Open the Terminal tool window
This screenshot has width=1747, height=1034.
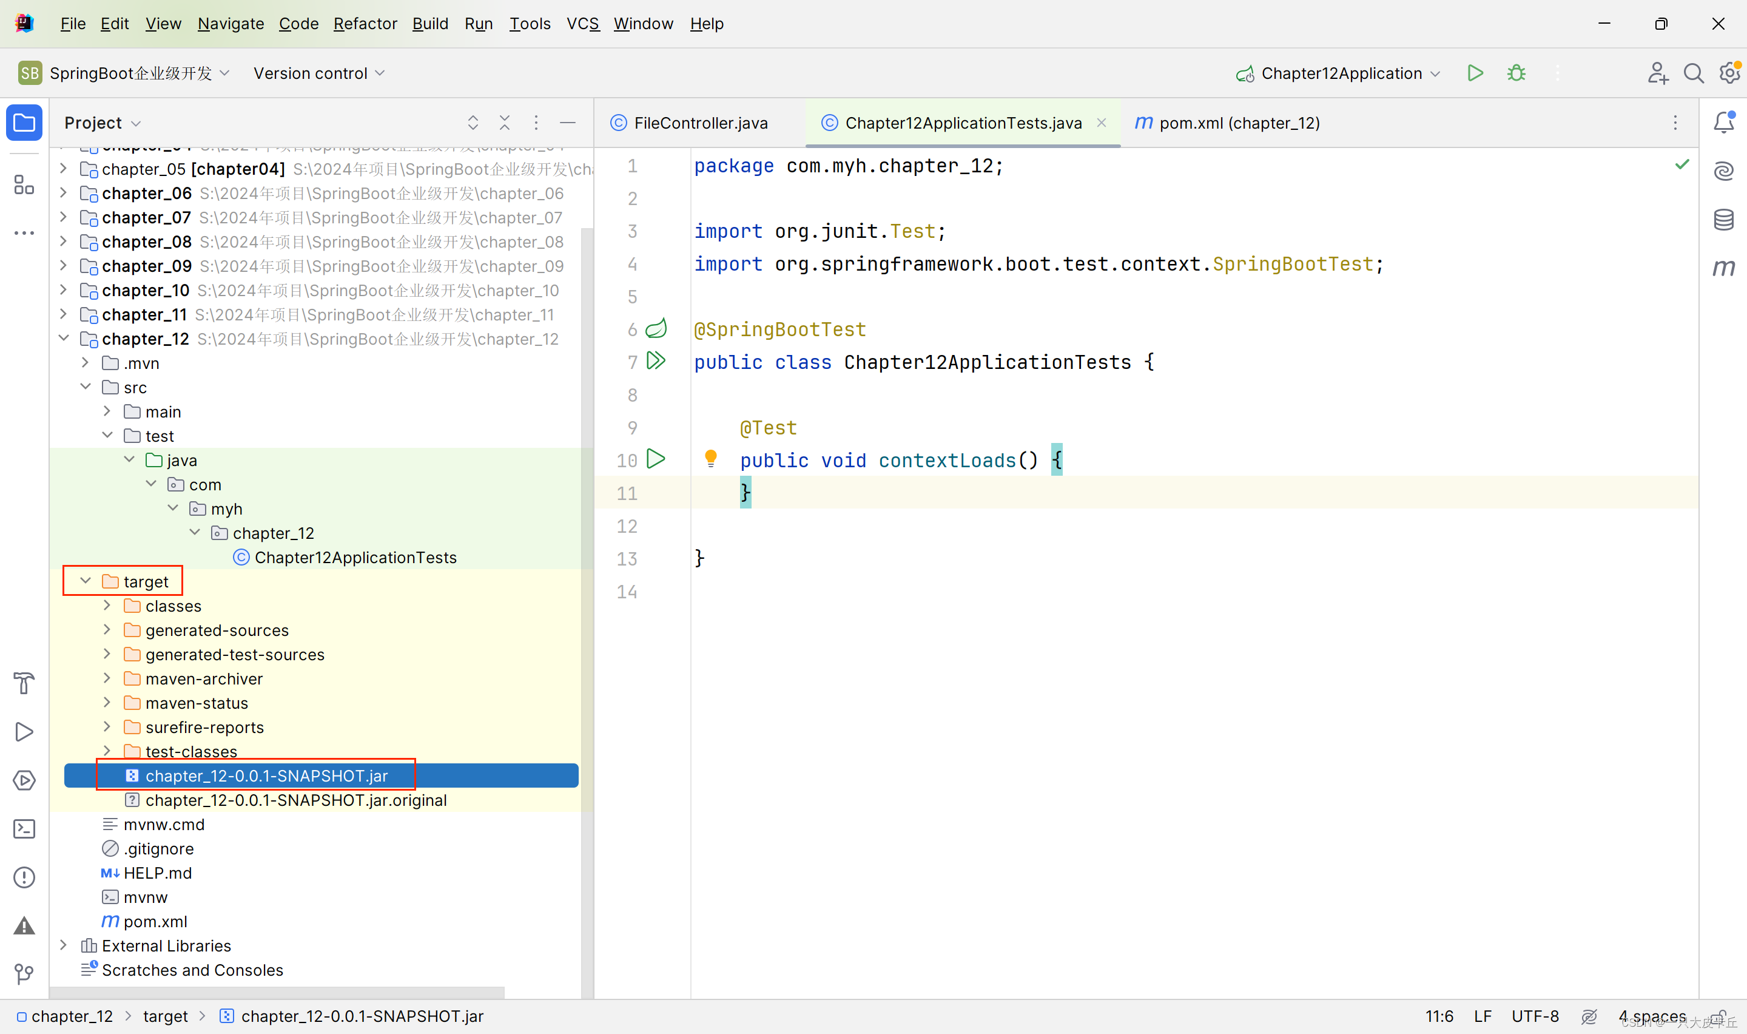tap(24, 828)
